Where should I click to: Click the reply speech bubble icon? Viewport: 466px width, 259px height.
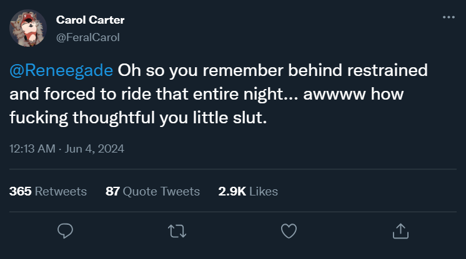tap(66, 231)
